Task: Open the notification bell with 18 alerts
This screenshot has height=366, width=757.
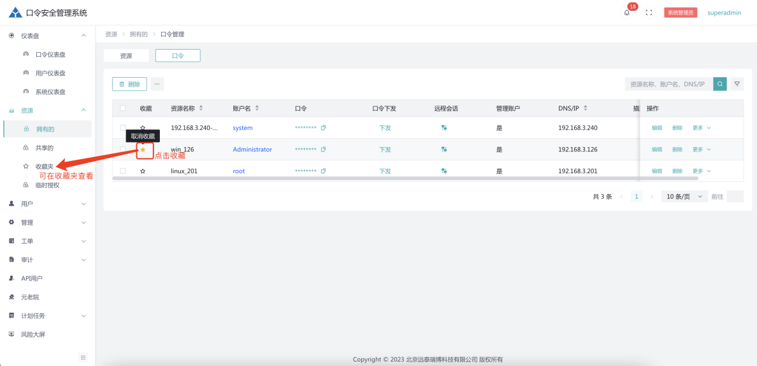Action: [x=627, y=13]
